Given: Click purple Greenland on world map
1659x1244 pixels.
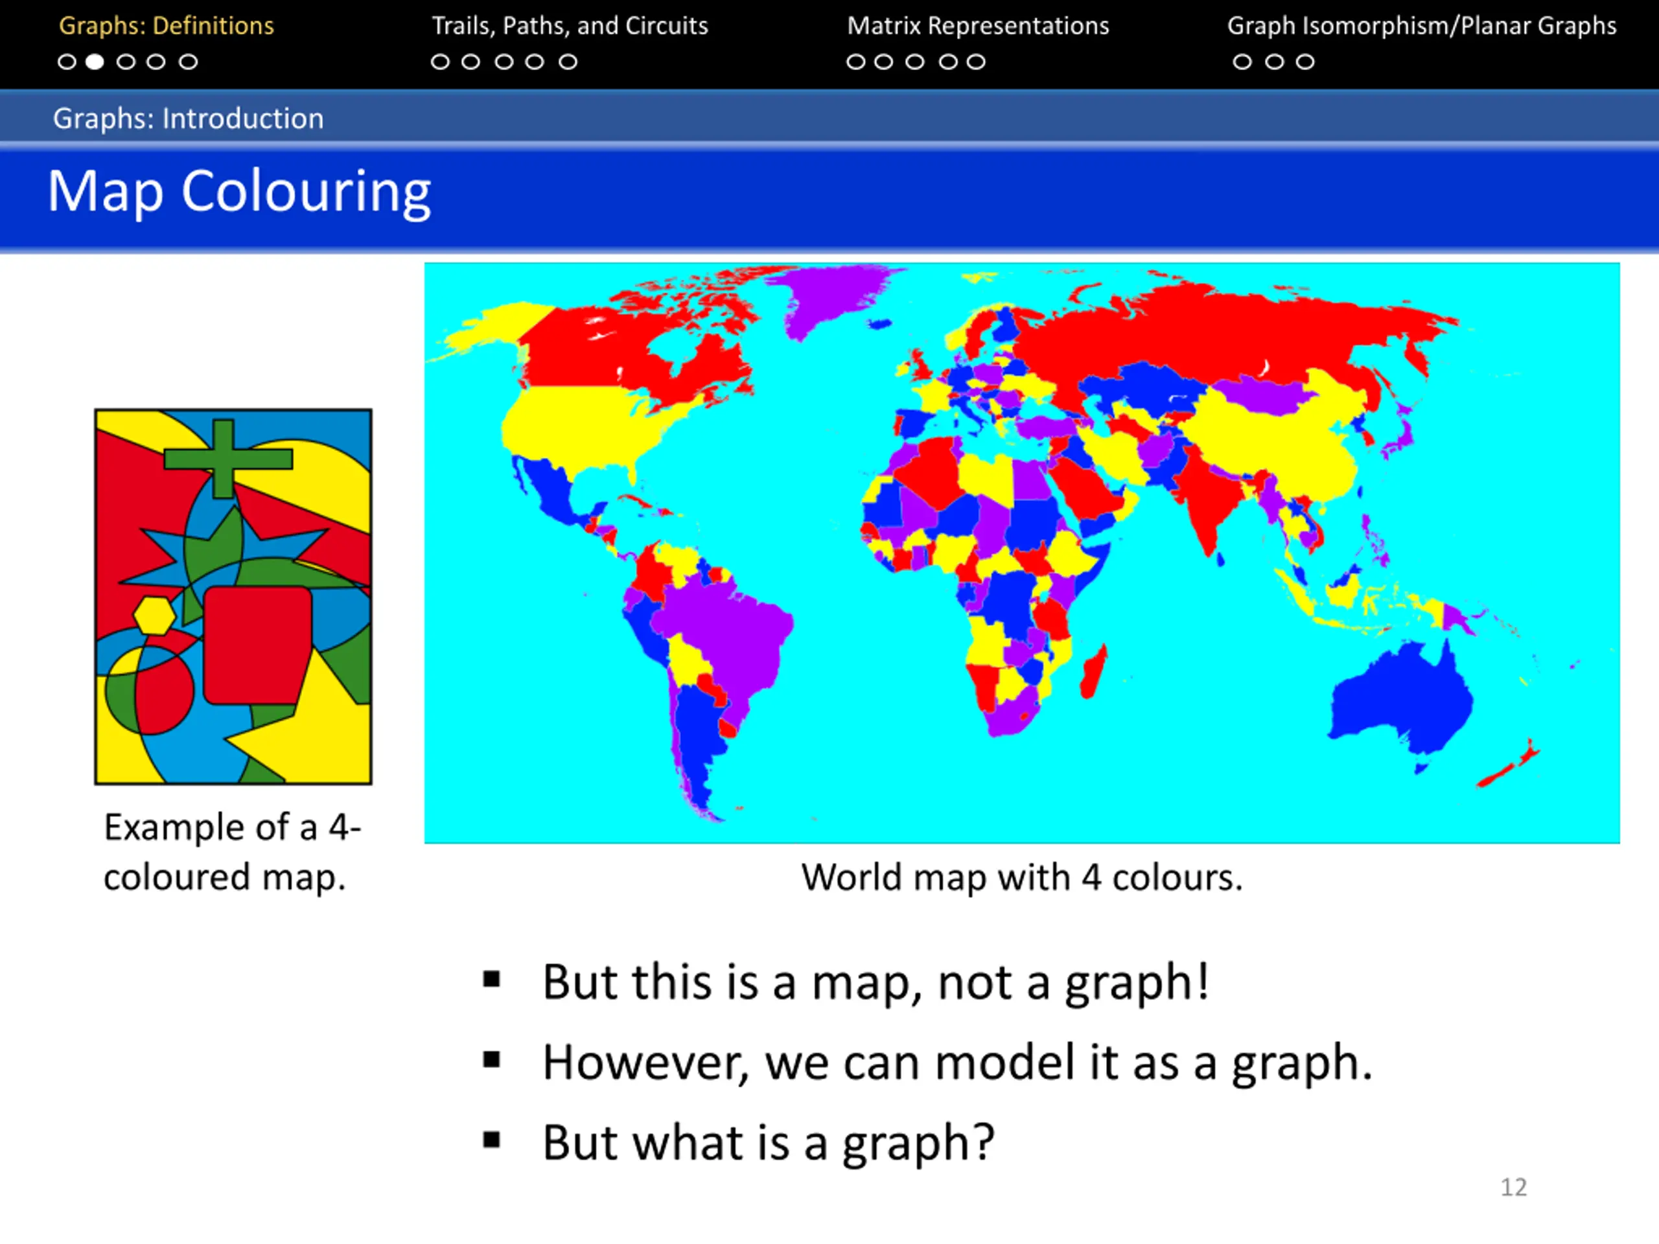Looking at the screenshot, I should (x=833, y=299).
